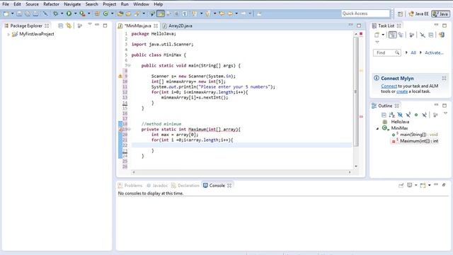The image size is (453, 255).
Task: Click the Quick Access search field
Action: [365, 13]
